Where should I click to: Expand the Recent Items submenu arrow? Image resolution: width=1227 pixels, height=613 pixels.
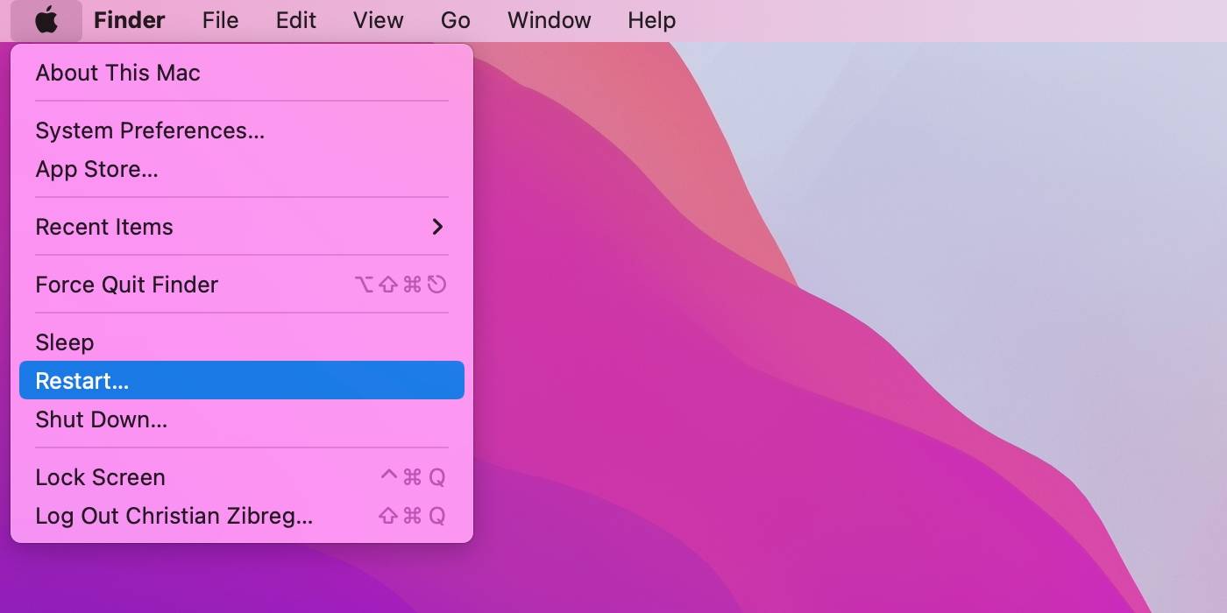[437, 227]
